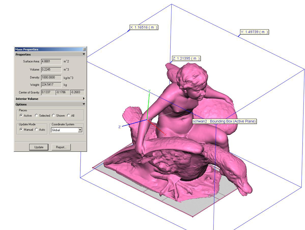Select the All pieces radio button
305x230 pixels.
(68, 115)
